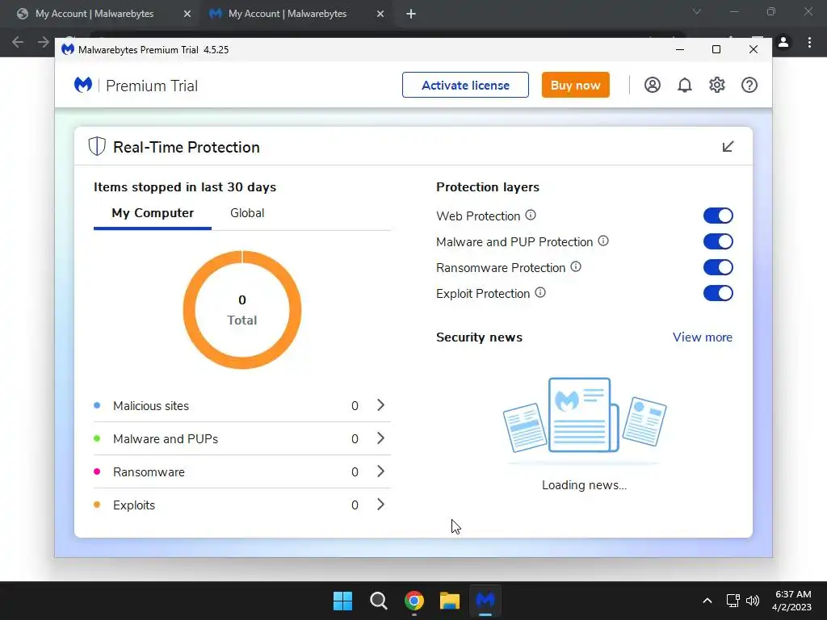Click the Buy now button

click(575, 85)
